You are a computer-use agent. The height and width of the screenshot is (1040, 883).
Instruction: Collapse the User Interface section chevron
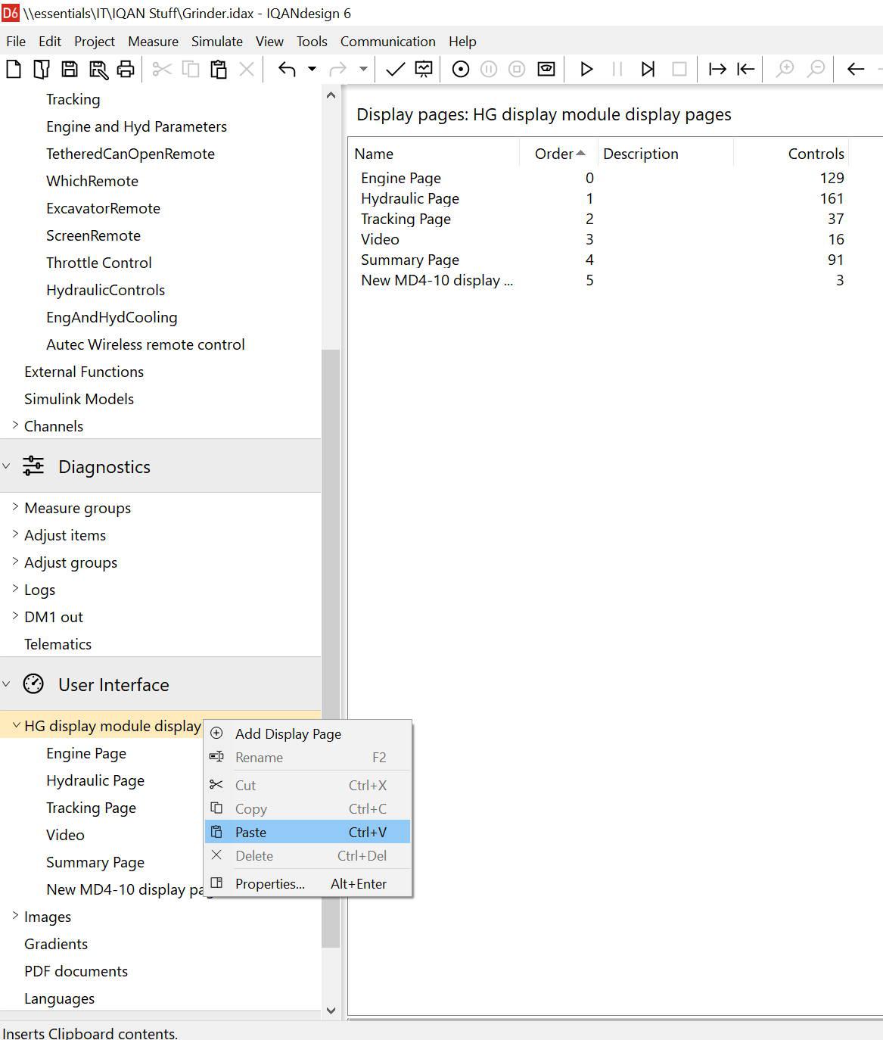coord(7,684)
